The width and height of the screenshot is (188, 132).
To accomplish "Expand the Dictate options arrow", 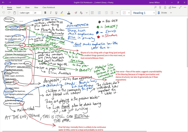I will [171, 13].
